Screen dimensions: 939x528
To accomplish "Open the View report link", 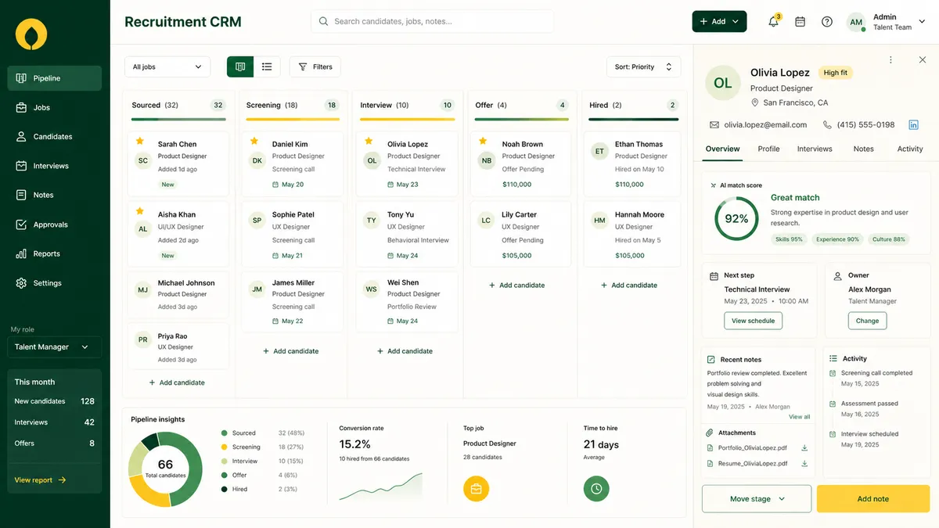I will coord(40,480).
